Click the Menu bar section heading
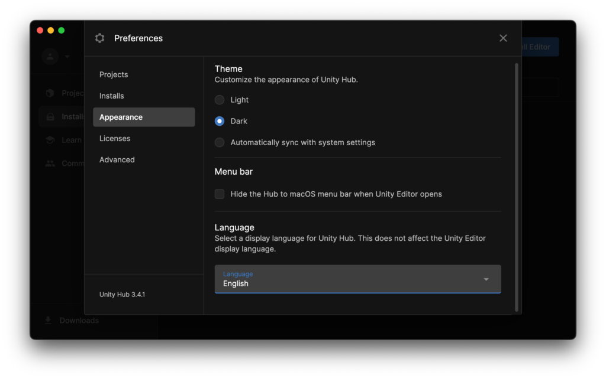Image resolution: width=606 pixels, height=379 pixels. tap(233, 172)
